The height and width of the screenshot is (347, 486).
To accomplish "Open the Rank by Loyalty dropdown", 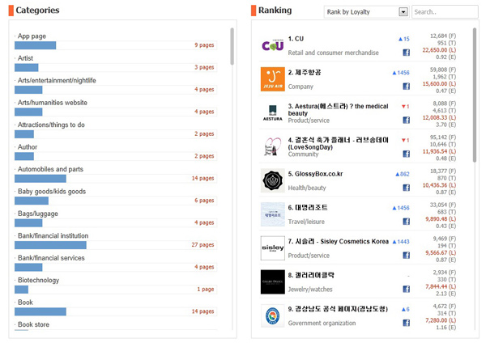I will tap(367, 12).
